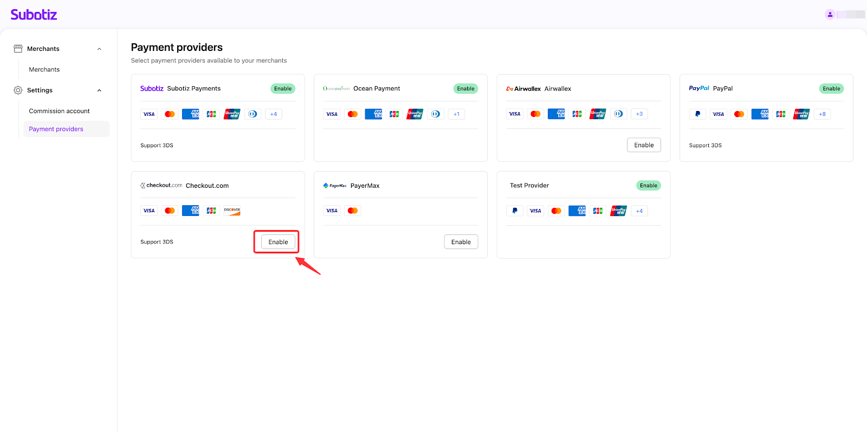The width and height of the screenshot is (867, 432).
Task: Select Payment providers in sidebar
Action: (x=56, y=129)
